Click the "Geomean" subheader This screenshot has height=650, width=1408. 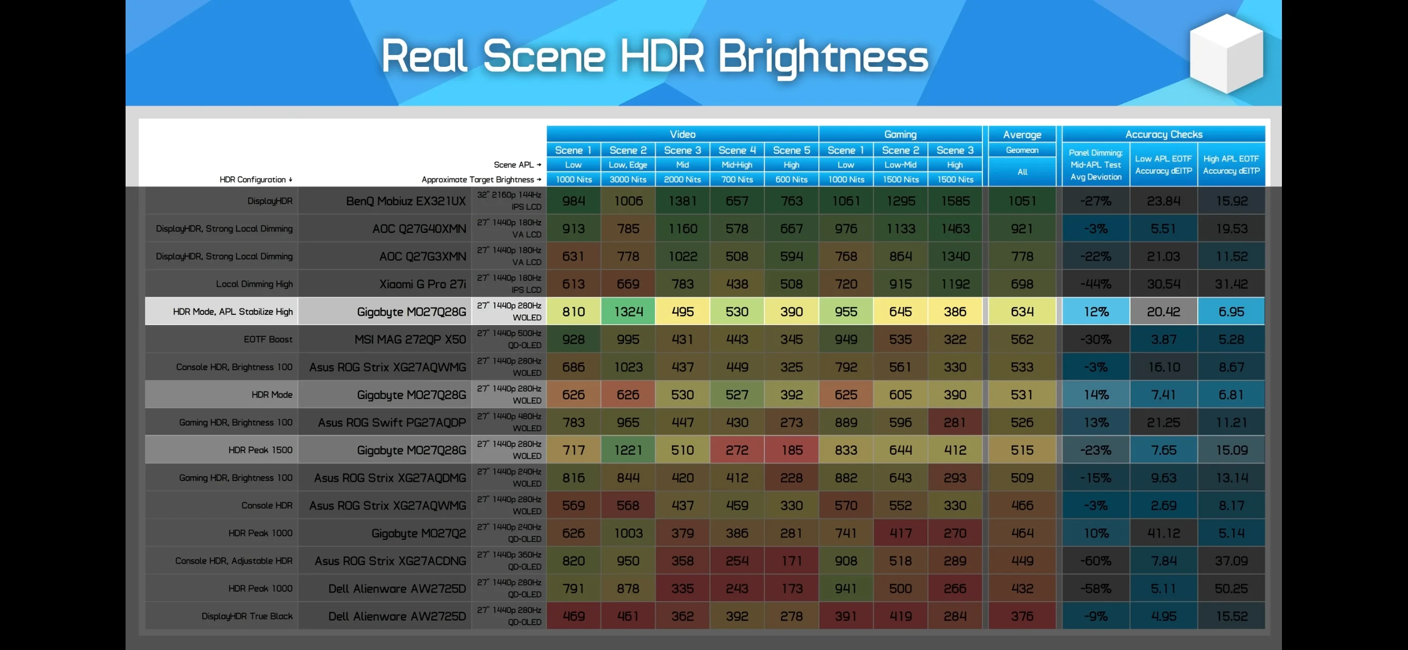point(1022,150)
